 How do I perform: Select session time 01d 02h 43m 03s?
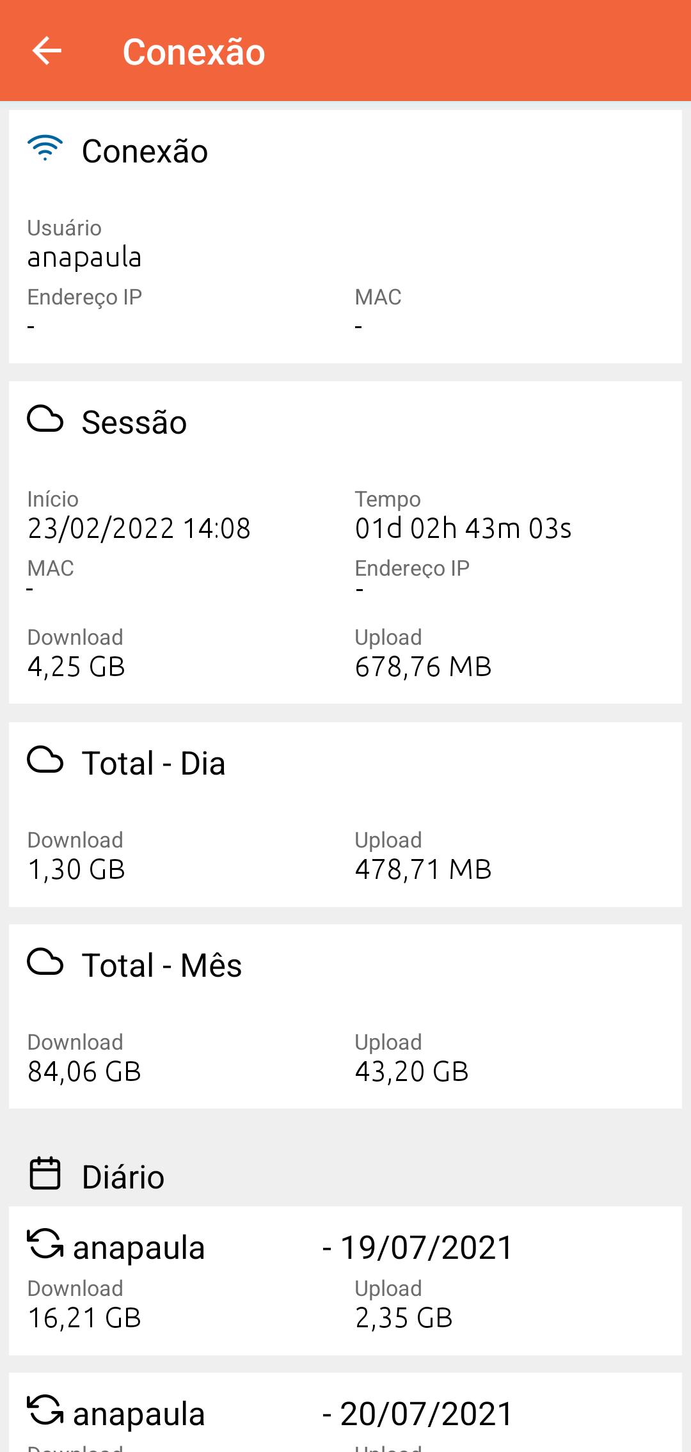pos(463,528)
